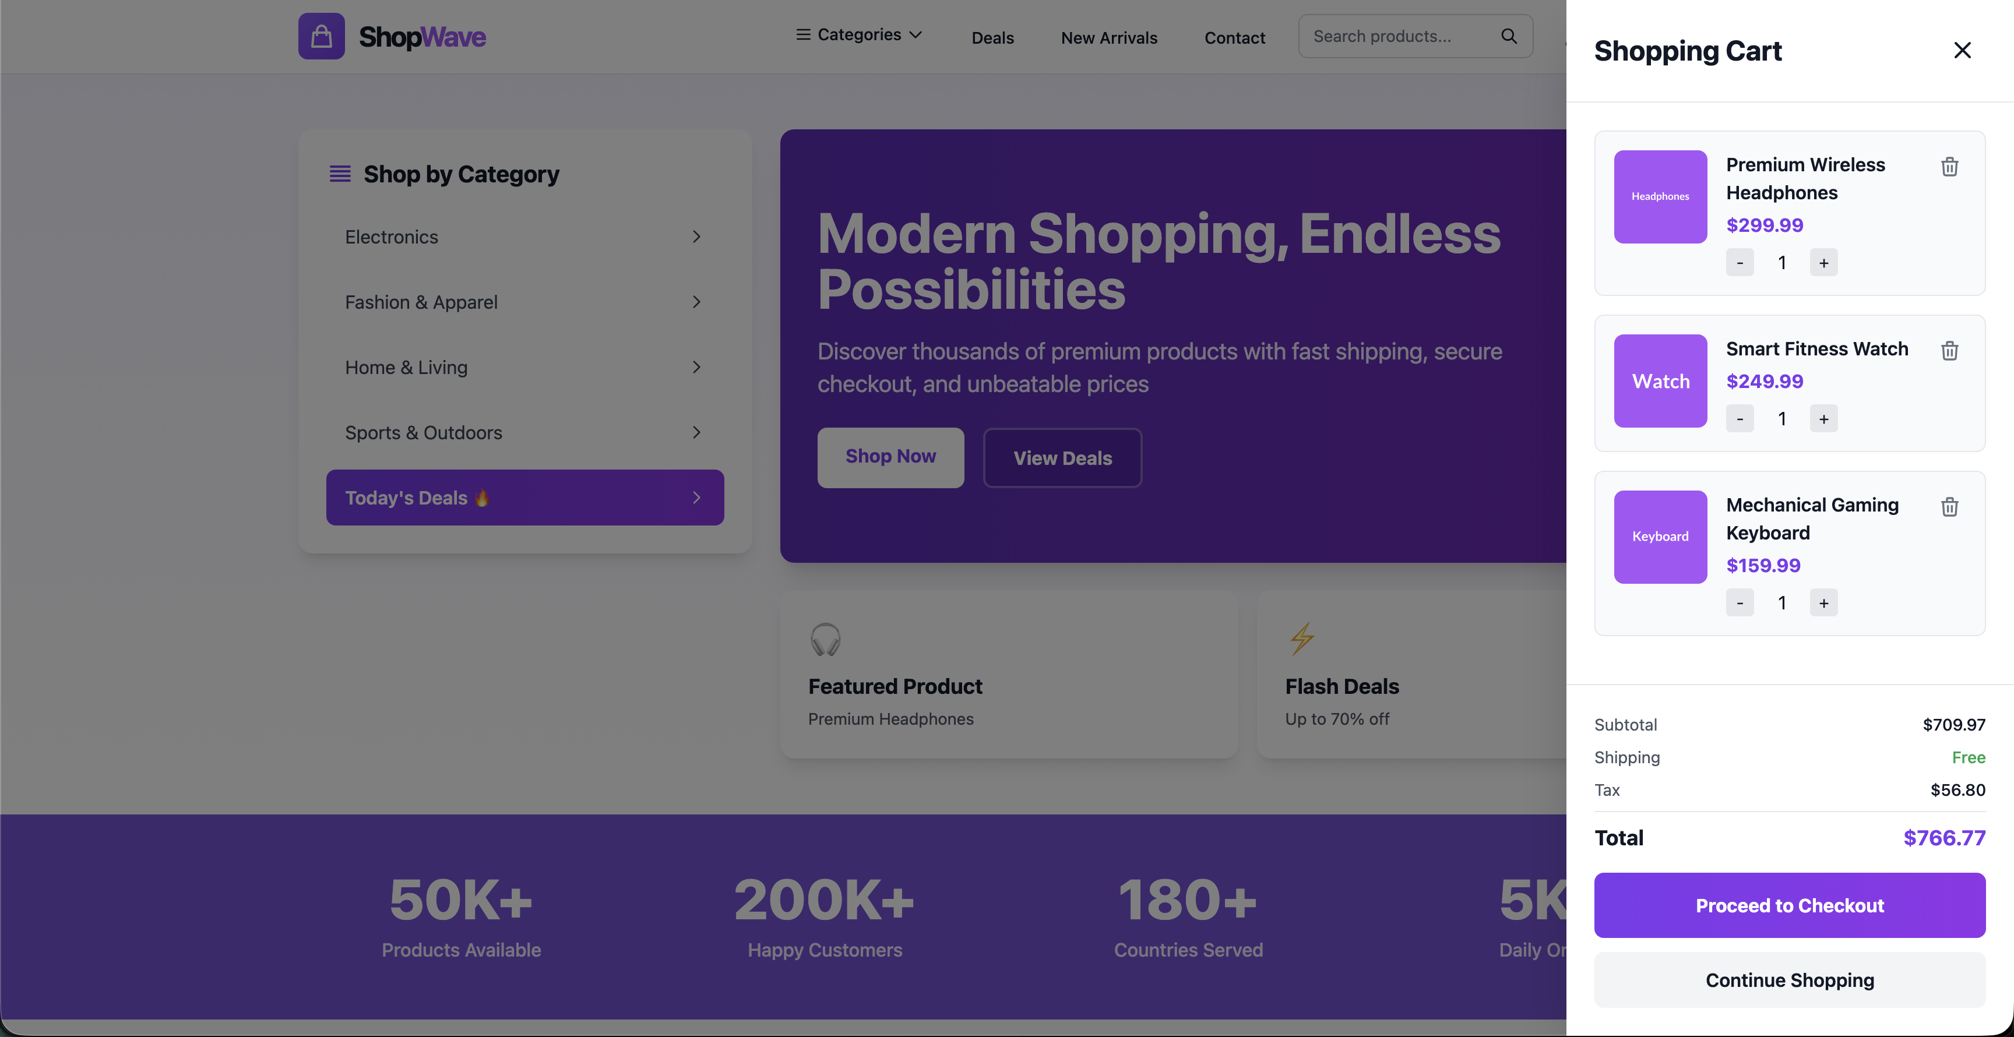Viewport: 2014px width, 1037px height.
Task: Delete Smart Fitness Watch with trash icon
Action: tap(1949, 350)
